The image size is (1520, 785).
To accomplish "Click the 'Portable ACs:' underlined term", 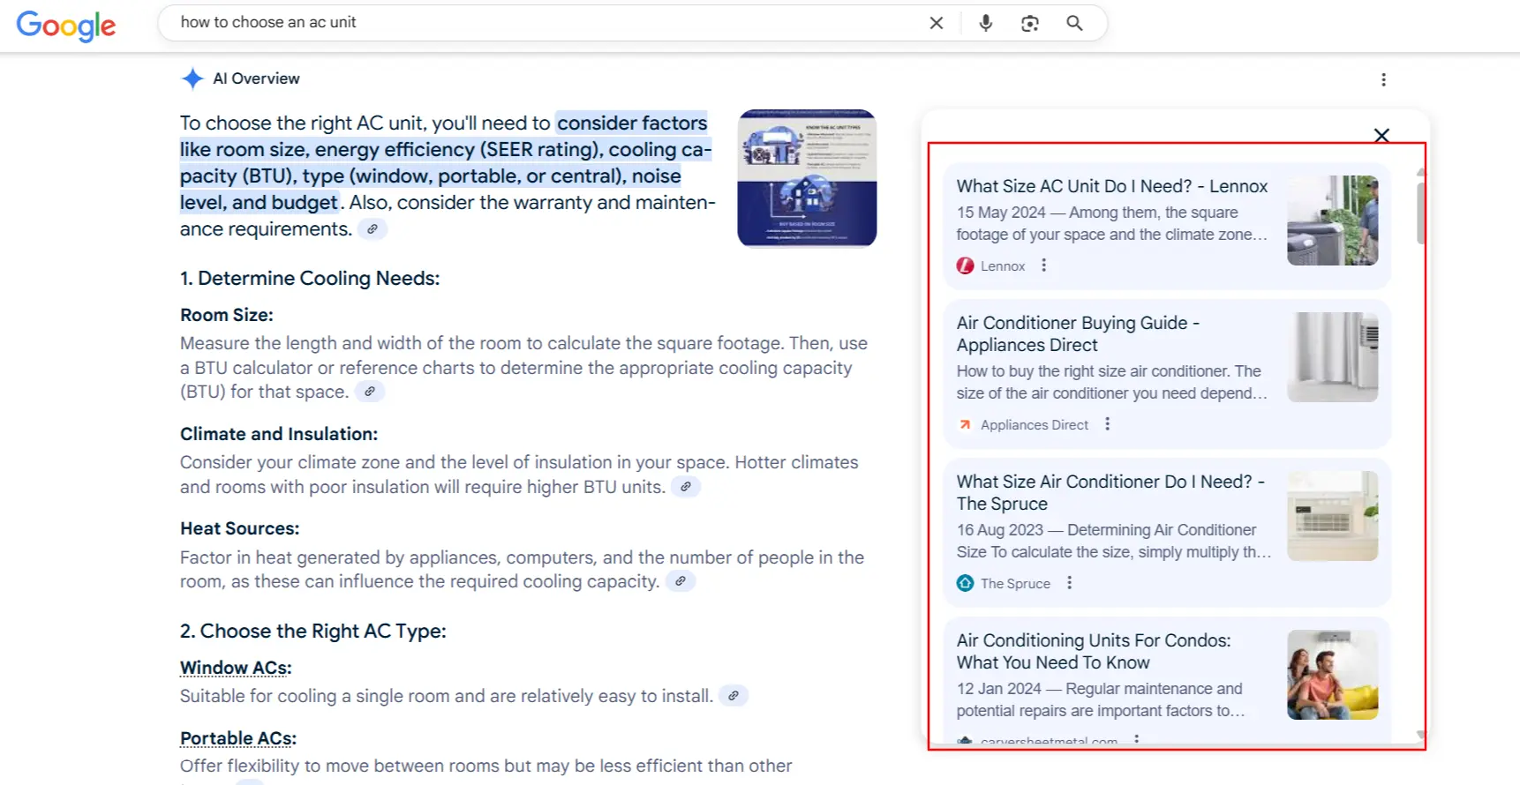I will tap(238, 738).
